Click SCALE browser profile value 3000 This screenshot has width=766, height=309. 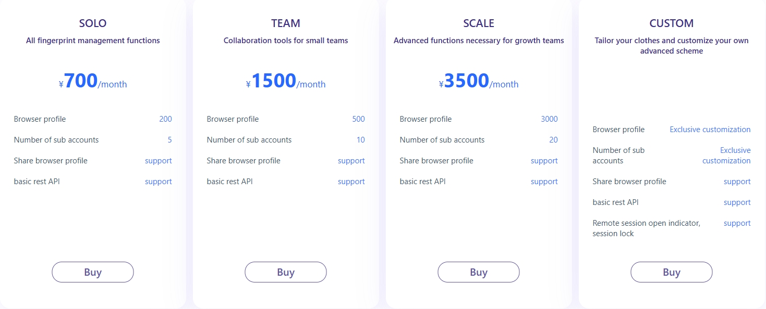pyautogui.click(x=549, y=119)
